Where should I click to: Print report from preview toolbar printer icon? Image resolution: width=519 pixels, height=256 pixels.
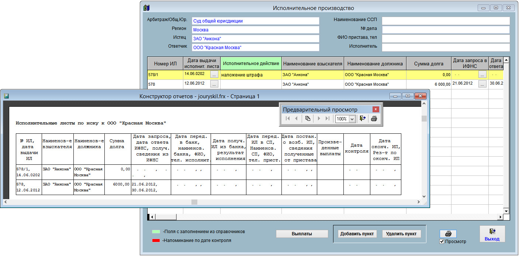[374, 119]
